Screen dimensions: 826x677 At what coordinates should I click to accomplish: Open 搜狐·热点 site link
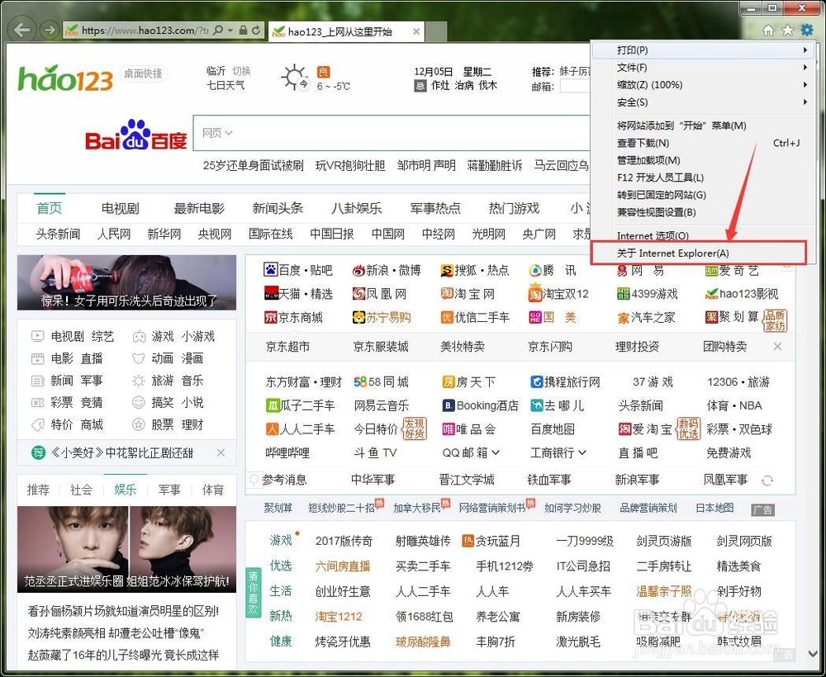475,270
